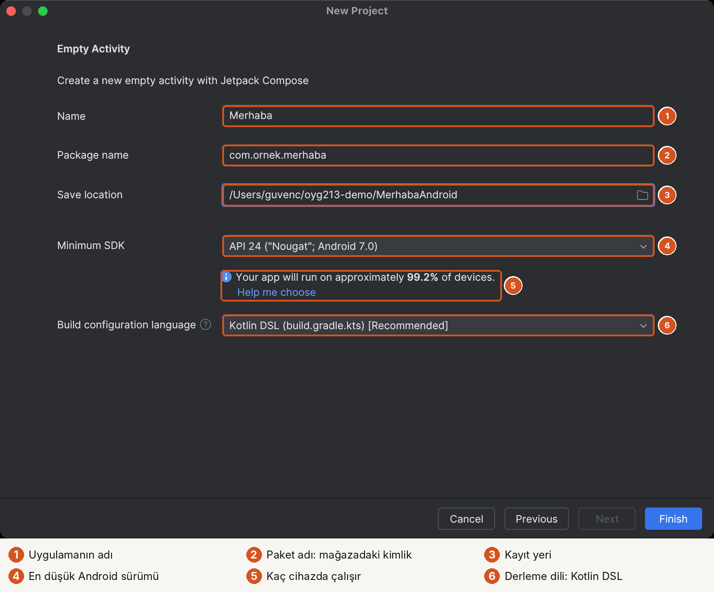Click the red close window button

pos(11,11)
